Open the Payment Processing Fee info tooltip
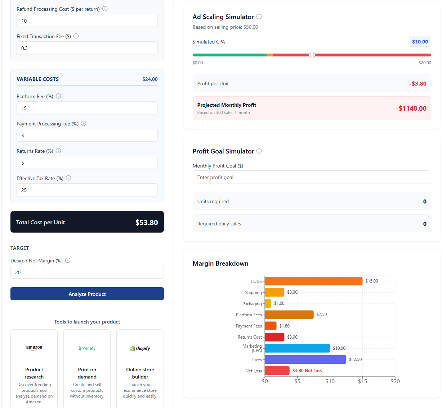Image resolution: width=442 pixels, height=408 pixels. [x=83, y=123]
